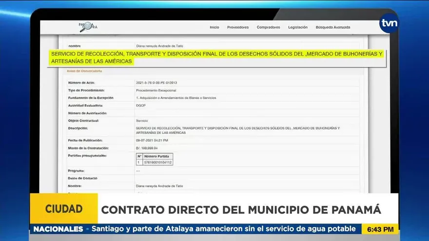The image size is (429, 241).
Task: Click the Programa label row
Action: (76, 171)
